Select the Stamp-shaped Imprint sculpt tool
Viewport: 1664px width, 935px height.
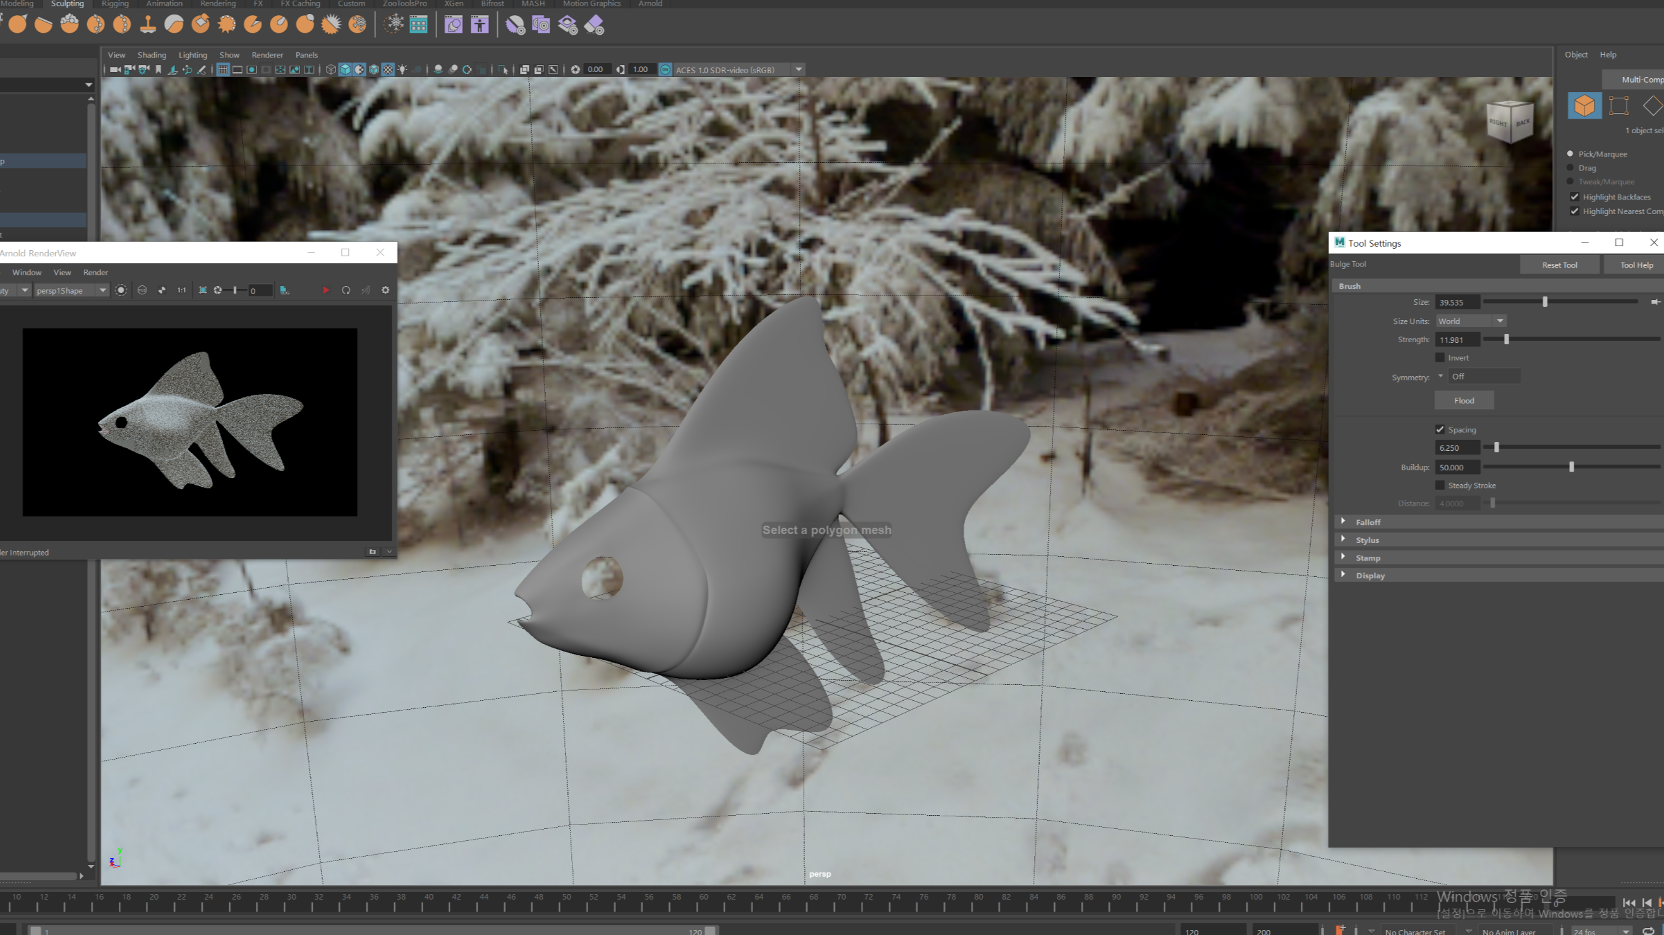(148, 25)
